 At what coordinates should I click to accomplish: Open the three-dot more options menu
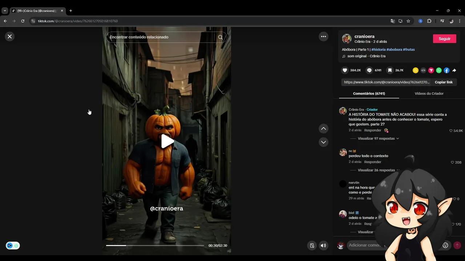323,36
